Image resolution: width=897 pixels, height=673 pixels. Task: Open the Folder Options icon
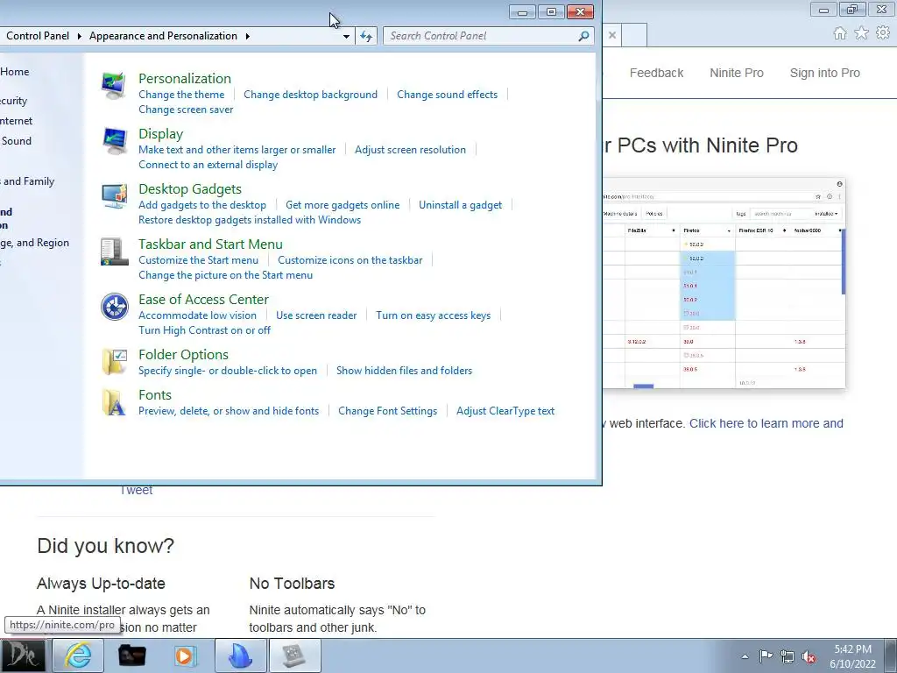tap(114, 362)
